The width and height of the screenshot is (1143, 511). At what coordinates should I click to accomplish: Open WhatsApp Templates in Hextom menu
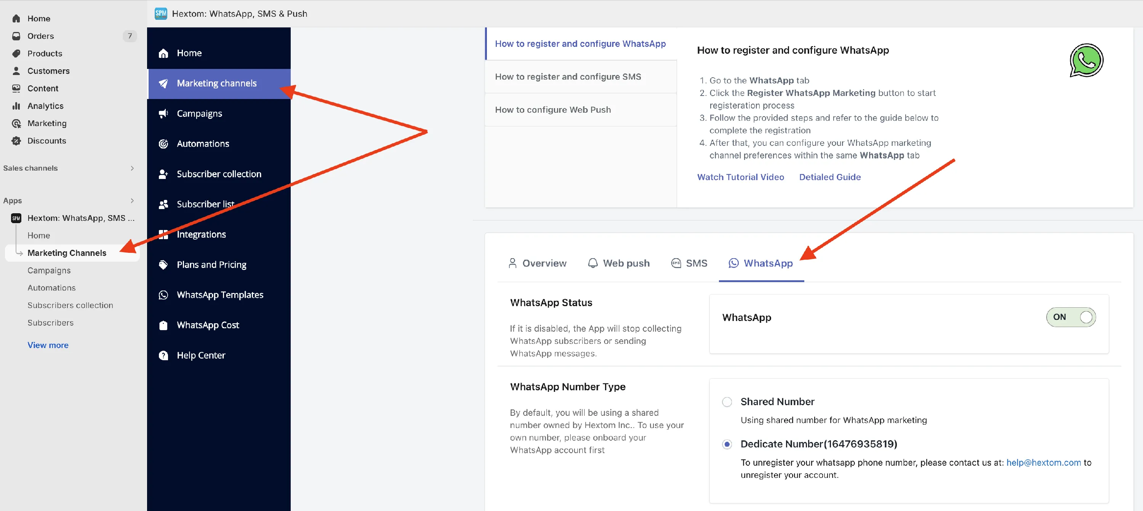(x=219, y=295)
